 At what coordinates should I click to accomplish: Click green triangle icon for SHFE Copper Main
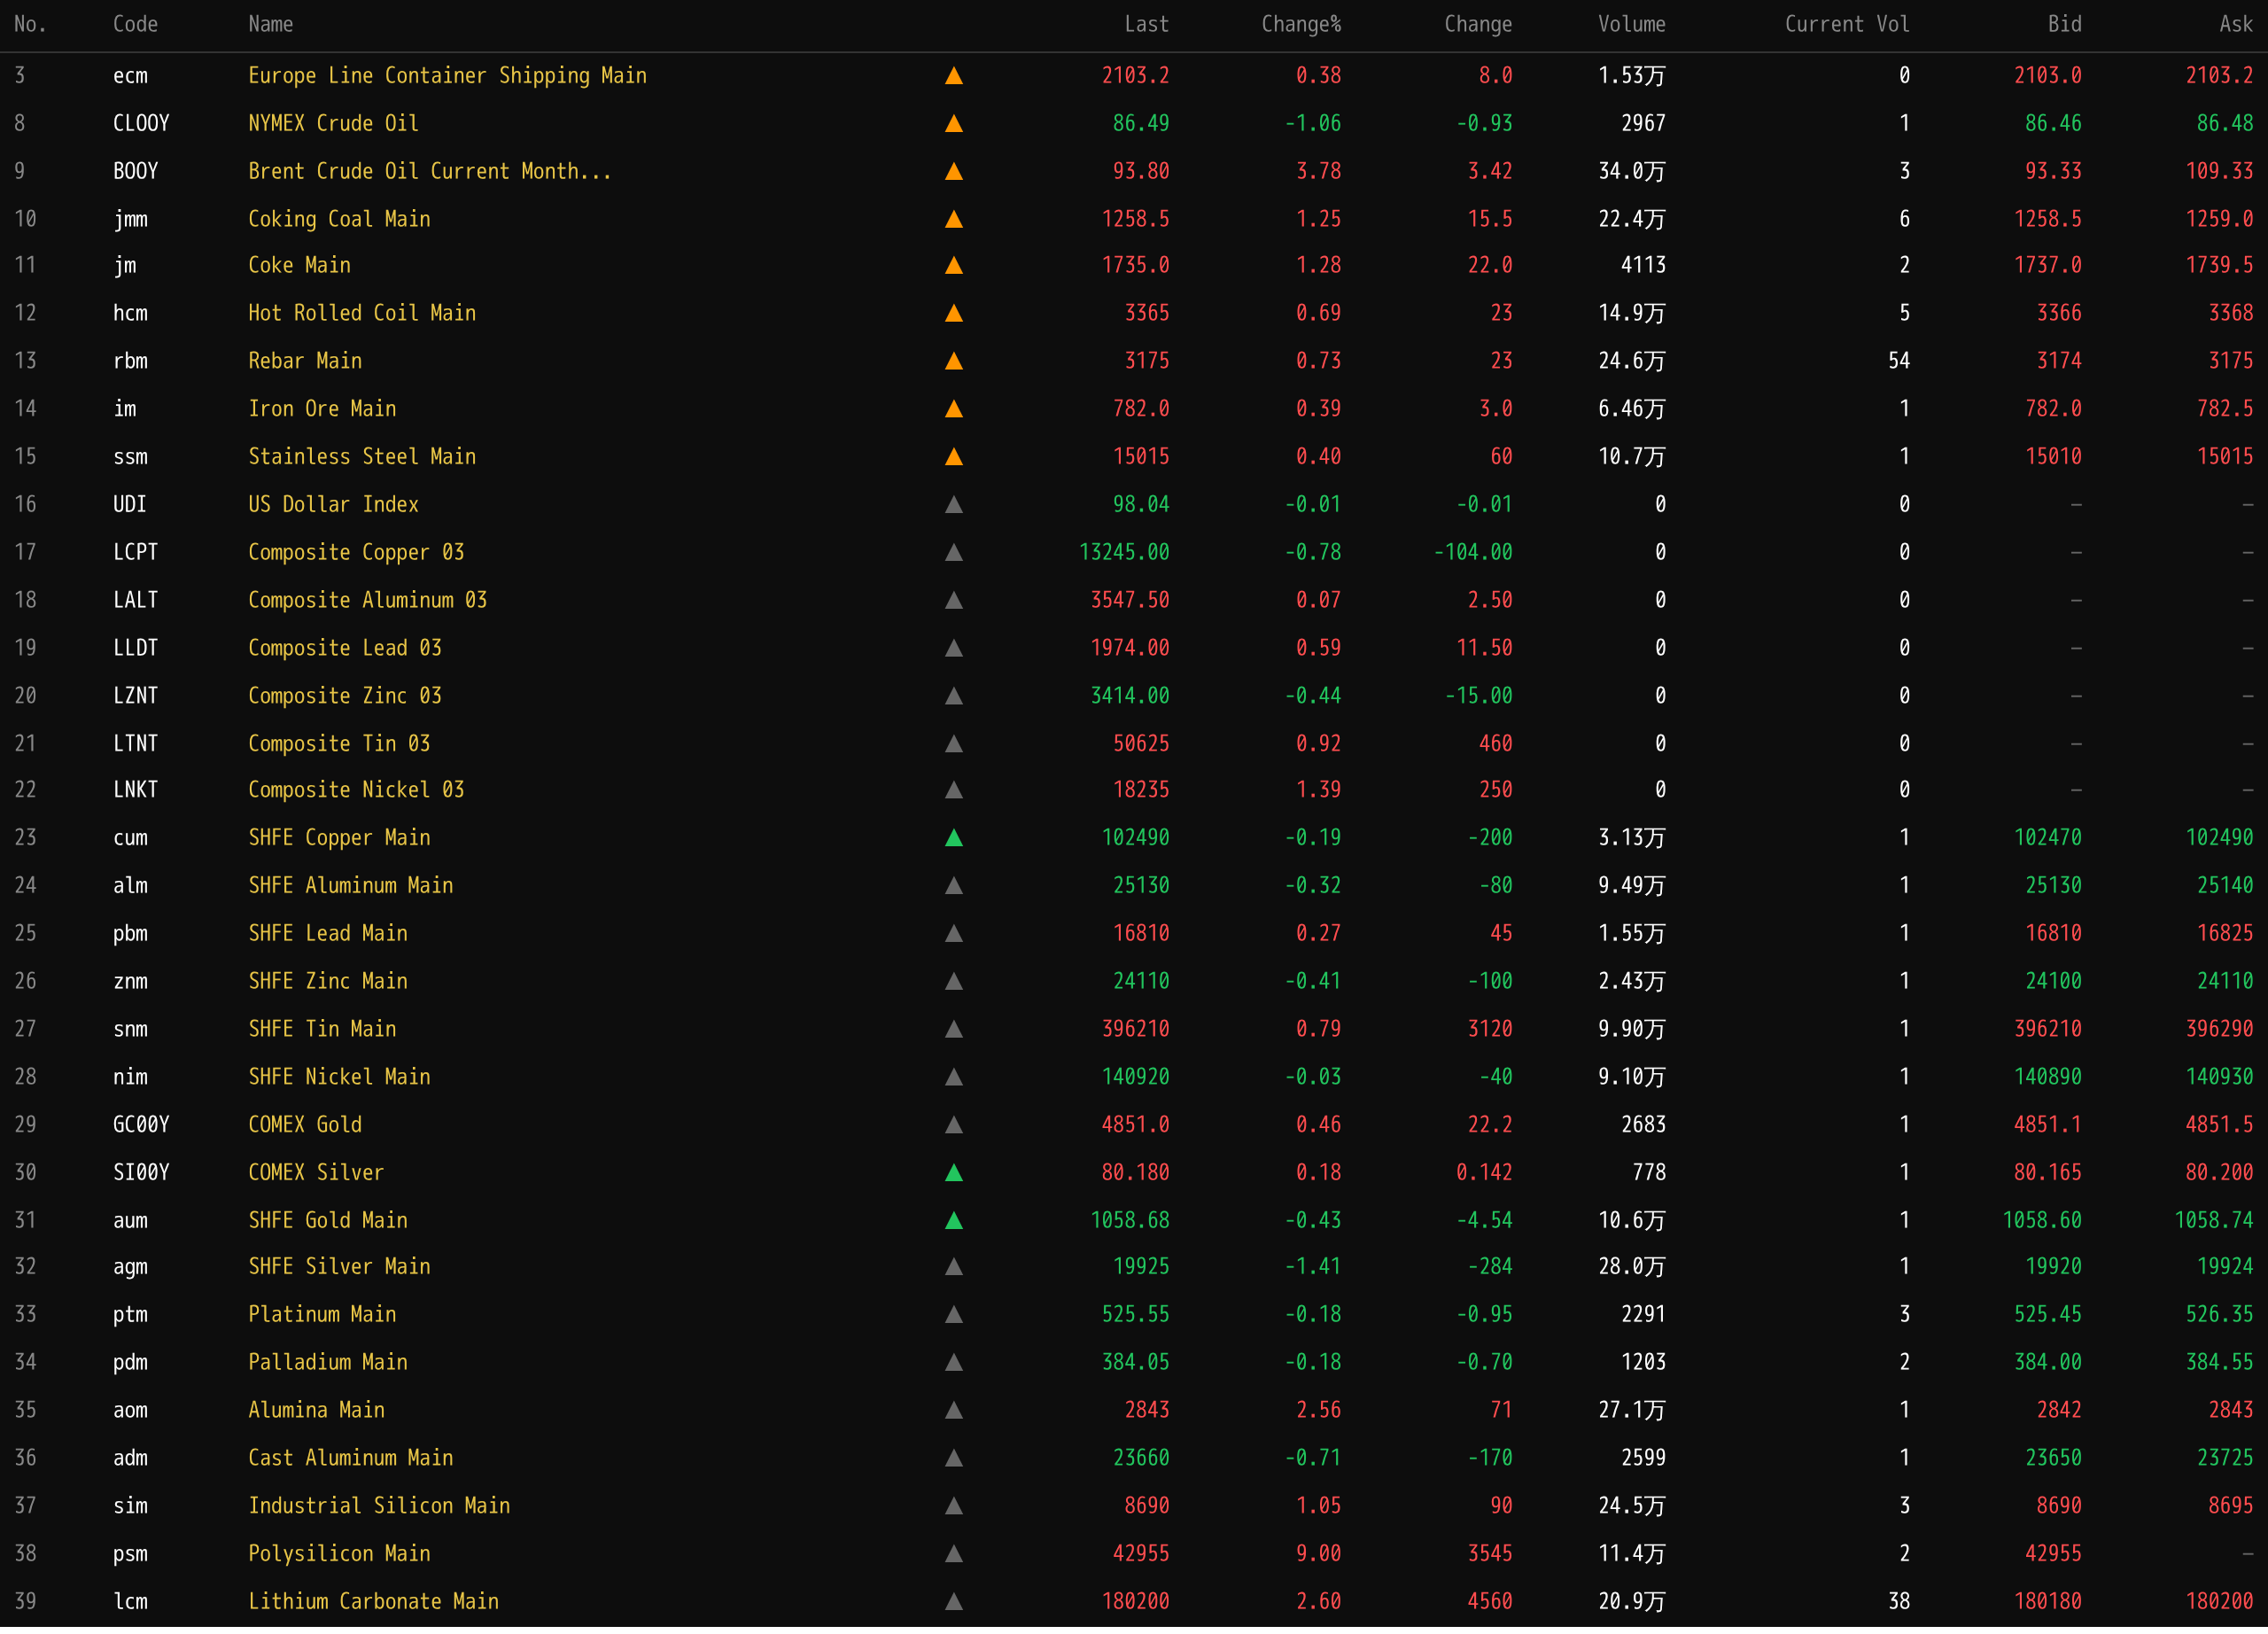954,838
